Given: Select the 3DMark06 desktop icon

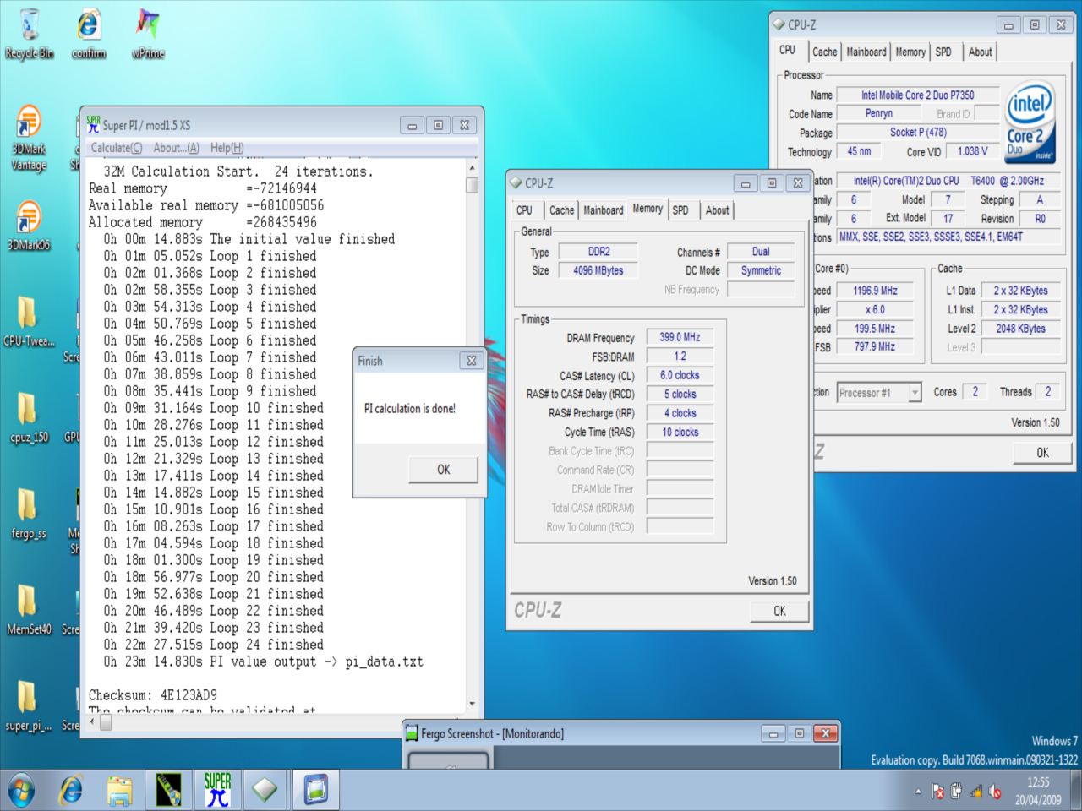Looking at the screenshot, I should (29, 226).
